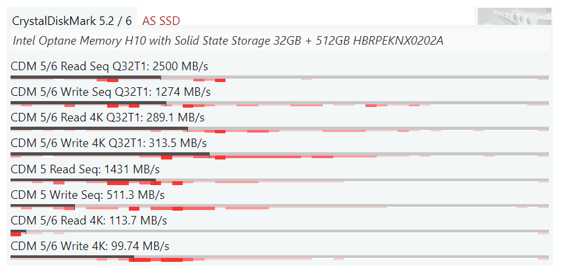Click the Read 4K Q32T1 289.1 MB/s bar
This screenshot has width=566, height=275.
[x=279, y=129]
